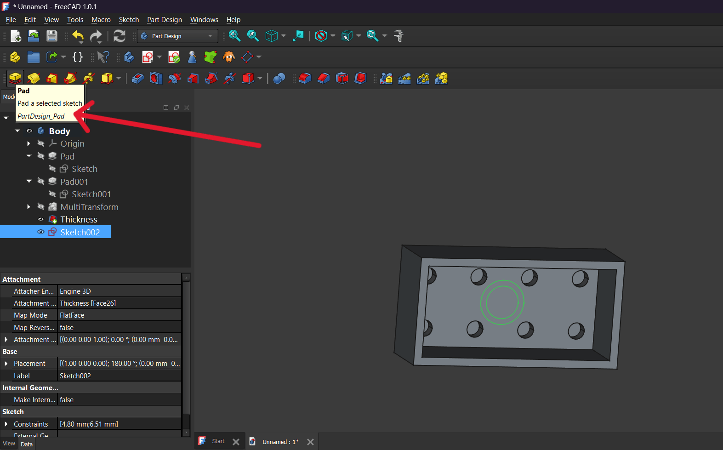723x450 pixels.
Task: Open the File menu
Action: (11, 20)
